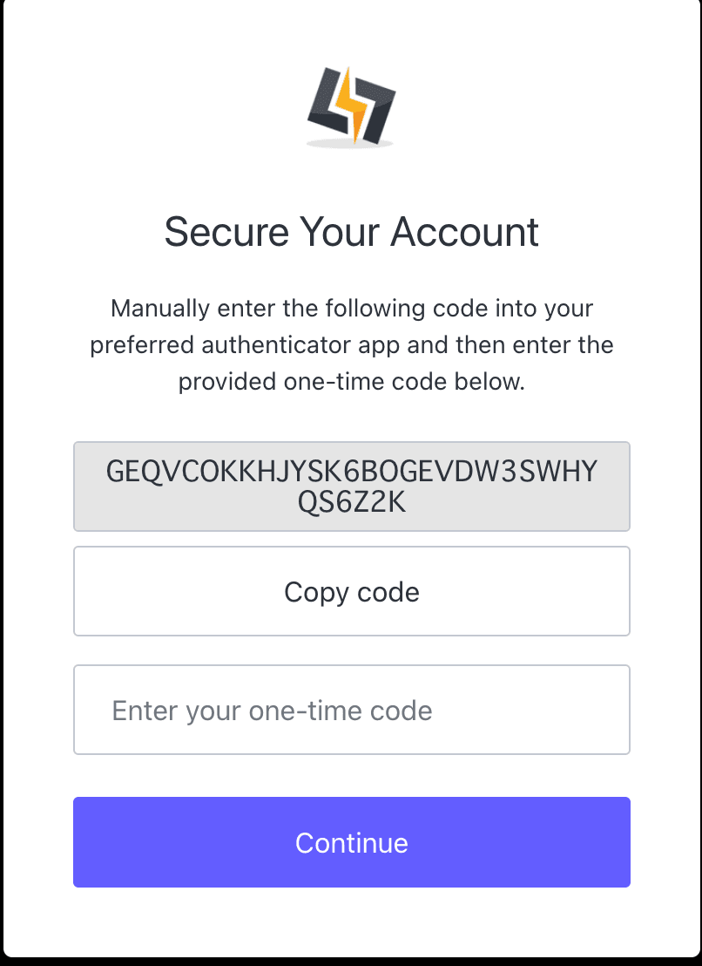Click the code line starting with GEQVCOKK
The width and height of the screenshot is (702, 966).
pyautogui.click(x=351, y=472)
